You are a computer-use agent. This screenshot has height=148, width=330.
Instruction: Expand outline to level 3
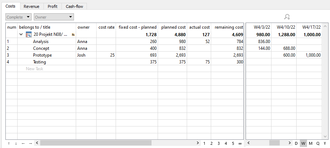click(218, 143)
